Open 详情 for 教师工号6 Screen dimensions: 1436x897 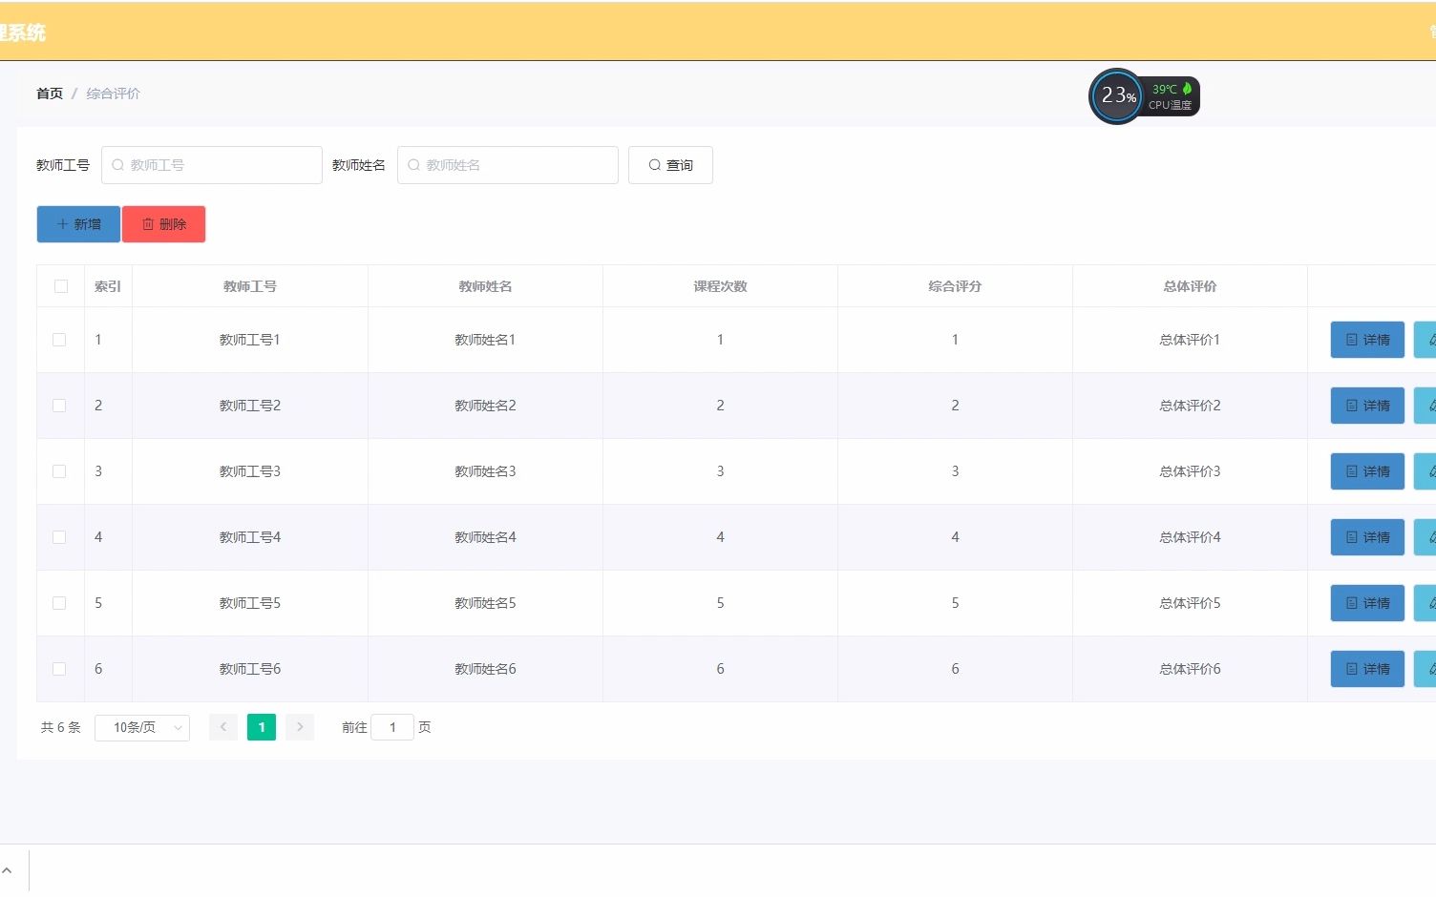click(1366, 668)
